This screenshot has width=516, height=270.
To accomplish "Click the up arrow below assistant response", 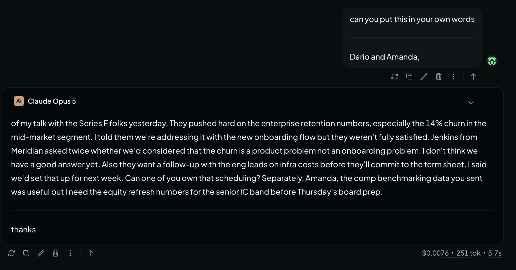I will tap(90, 253).
